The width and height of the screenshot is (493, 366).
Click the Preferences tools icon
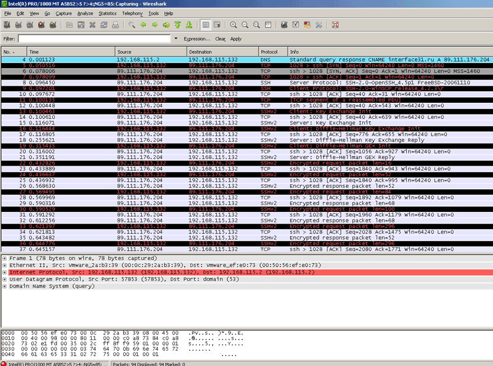coord(319,25)
